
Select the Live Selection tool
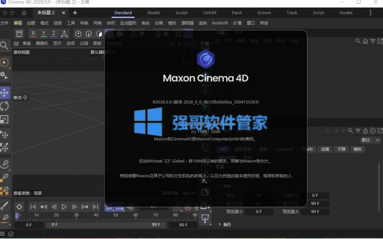(4, 63)
